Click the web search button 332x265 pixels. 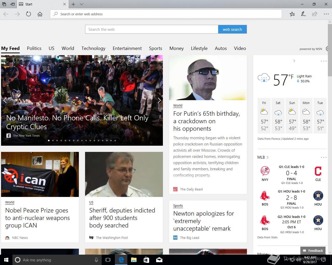click(232, 29)
